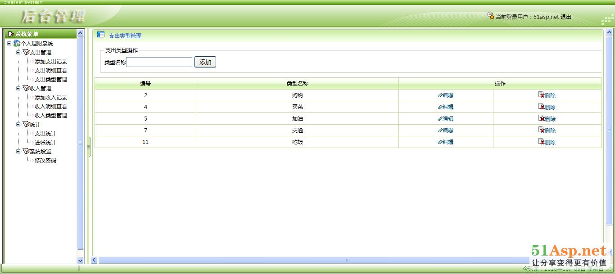The image size is (615, 274).
Task: Click the horizontal scrollbar at the bottom
Action: point(347,260)
